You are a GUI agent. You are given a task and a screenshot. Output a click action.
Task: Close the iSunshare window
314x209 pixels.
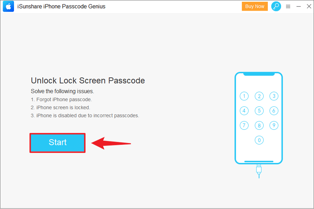click(x=309, y=6)
